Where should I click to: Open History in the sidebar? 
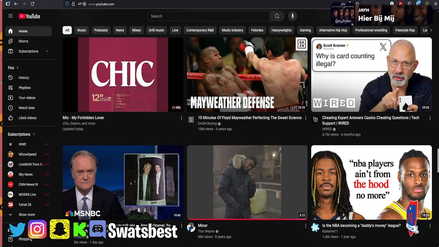pos(28,78)
